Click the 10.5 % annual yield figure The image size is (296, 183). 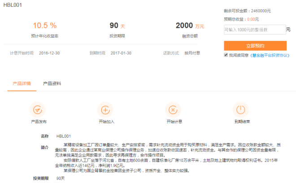tap(44, 25)
